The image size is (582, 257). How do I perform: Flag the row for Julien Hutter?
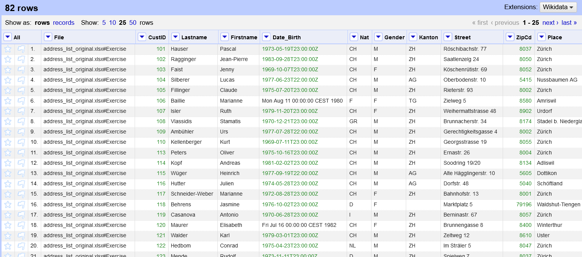coord(21,183)
